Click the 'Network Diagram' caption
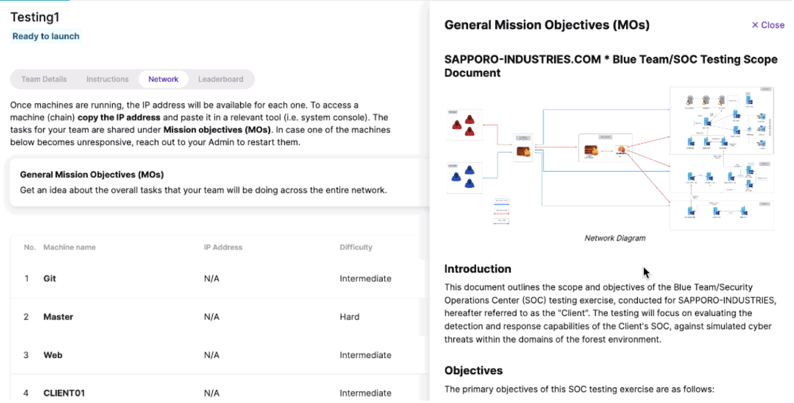The width and height of the screenshot is (794, 403). tap(615, 238)
